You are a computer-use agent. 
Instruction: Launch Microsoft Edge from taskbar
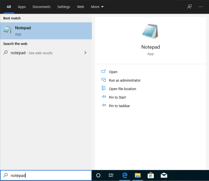pyautogui.click(x=124, y=176)
